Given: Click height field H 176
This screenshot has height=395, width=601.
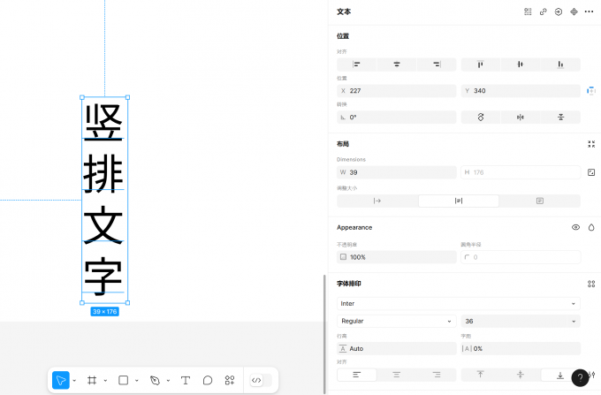Looking at the screenshot, I should pyautogui.click(x=521, y=172).
